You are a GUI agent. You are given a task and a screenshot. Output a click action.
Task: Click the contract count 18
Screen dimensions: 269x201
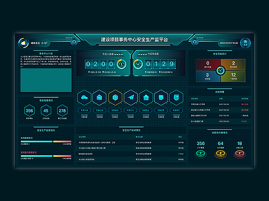click(x=240, y=143)
